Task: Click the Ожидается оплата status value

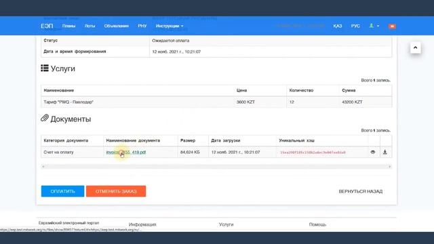Action: (170, 41)
